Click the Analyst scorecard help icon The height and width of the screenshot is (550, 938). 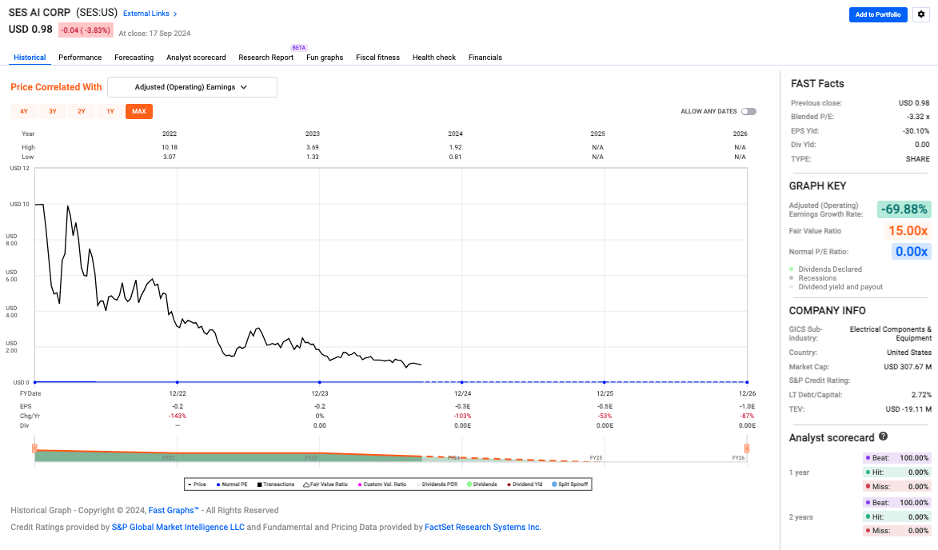click(883, 436)
